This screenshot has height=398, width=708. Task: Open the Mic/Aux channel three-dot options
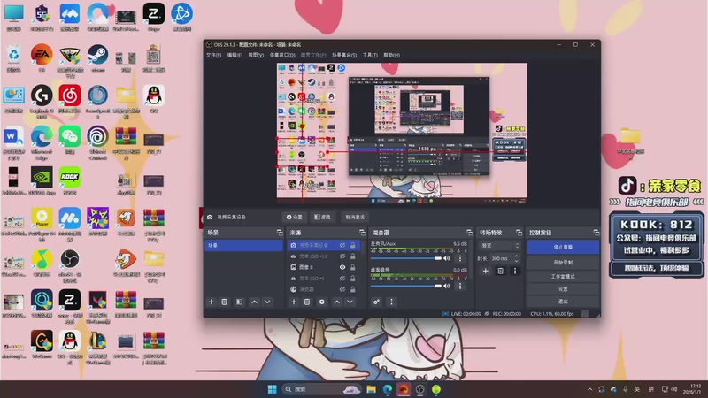[460, 258]
